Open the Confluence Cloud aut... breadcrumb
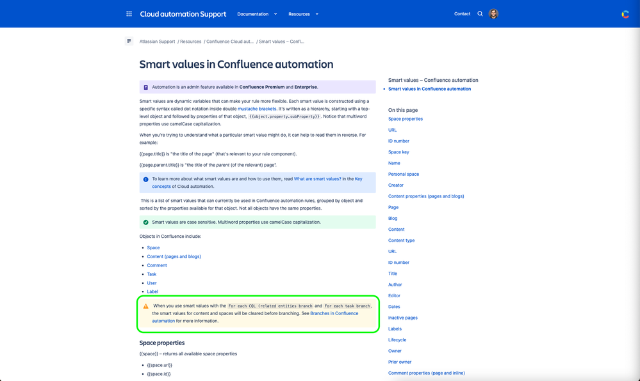Image resolution: width=640 pixels, height=381 pixels. click(230, 42)
